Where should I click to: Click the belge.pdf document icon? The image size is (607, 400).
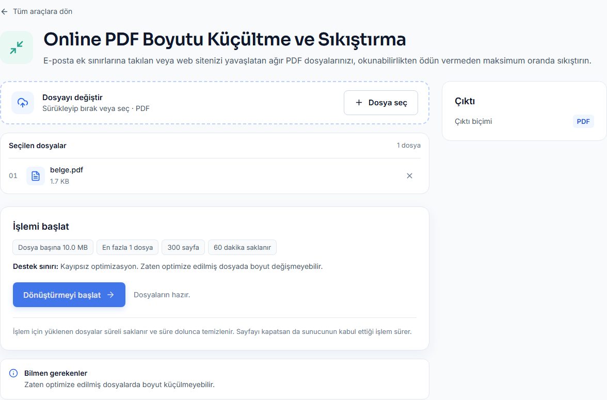click(36, 176)
